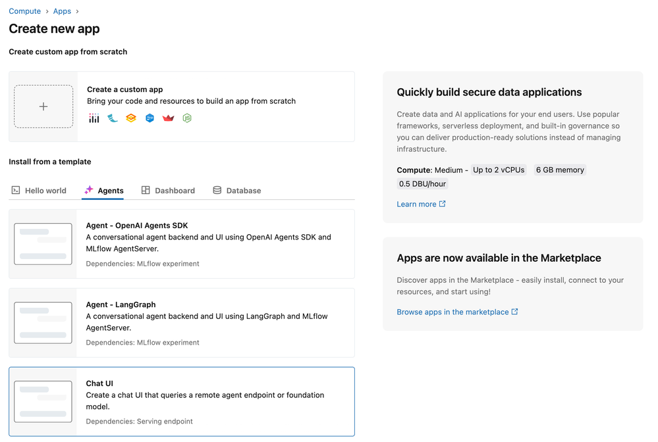Open the Dashboard templates tab
Screen dimensions: 658x442
[168, 191]
